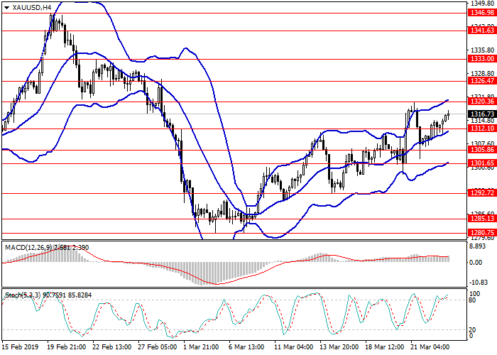This screenshot has height=355, width=497.
Task: Select the 1285.13 price level label
Action: click(x=481, y=219)
